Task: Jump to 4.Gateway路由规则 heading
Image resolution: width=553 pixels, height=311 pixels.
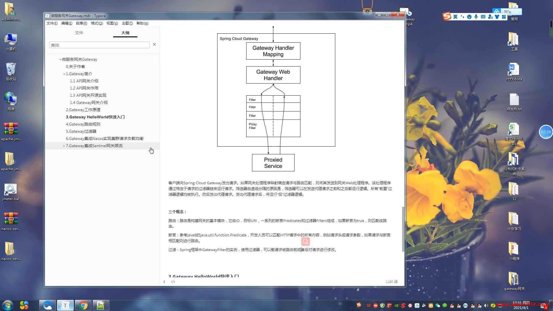Action: coord(83,124)
